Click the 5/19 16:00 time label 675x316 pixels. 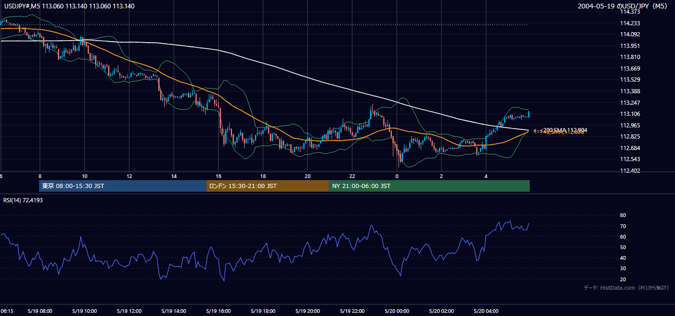pos(219,311)
